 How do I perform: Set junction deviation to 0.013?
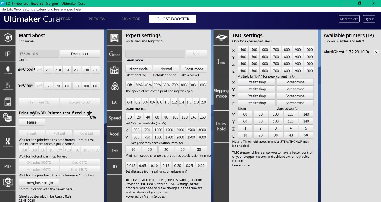tap(131, 166)
